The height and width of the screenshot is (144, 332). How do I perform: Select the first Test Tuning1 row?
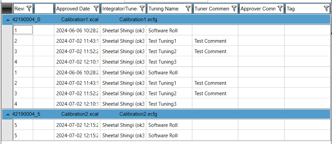click(162, 41)
